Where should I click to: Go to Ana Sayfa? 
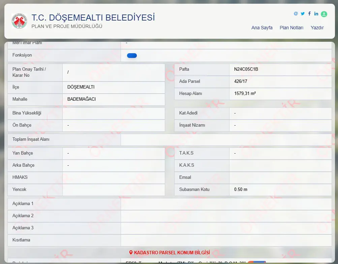tap(262, 28)
